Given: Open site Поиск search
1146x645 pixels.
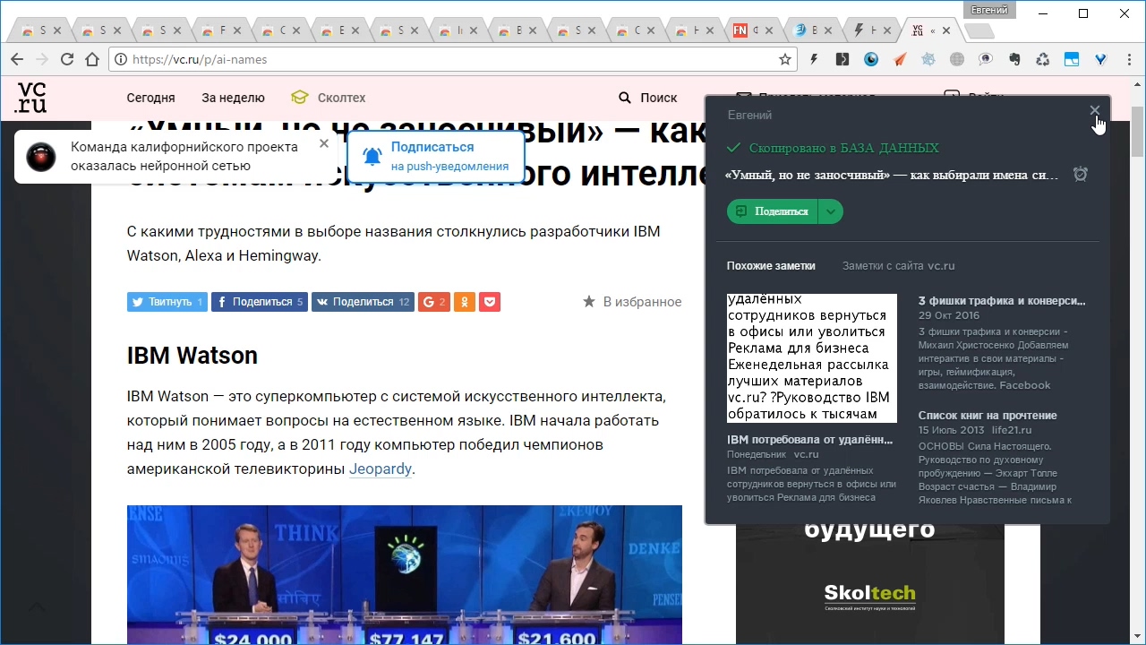Looking at the screenshot, I should (648, 98).
